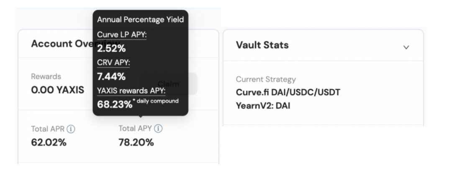
Task: Click the info icon beside Total APR
Action: click(x=71, y=129)
